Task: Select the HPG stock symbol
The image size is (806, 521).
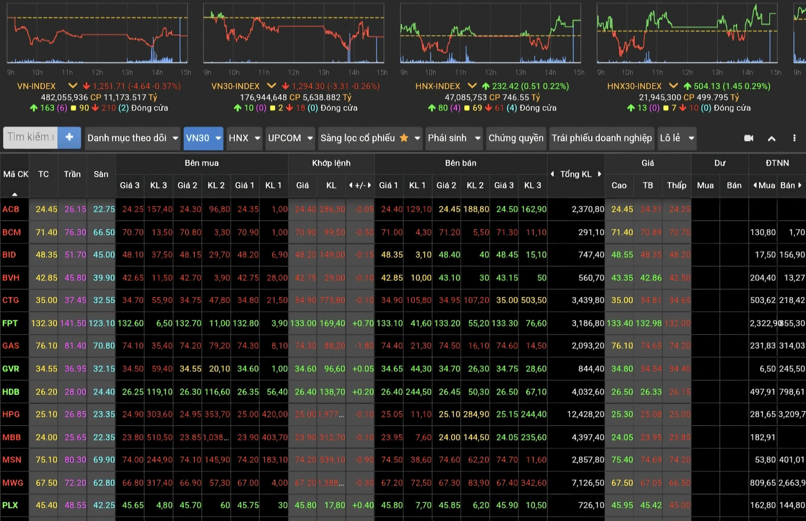Action: [11, 414]
